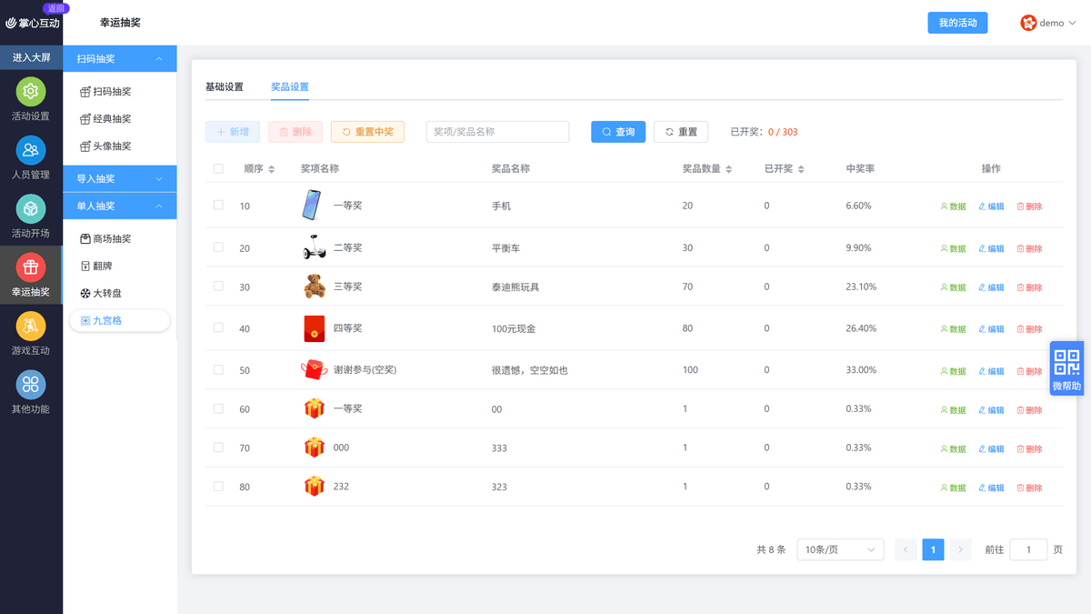Go to the previous page arrow

[x=906, y=549]
